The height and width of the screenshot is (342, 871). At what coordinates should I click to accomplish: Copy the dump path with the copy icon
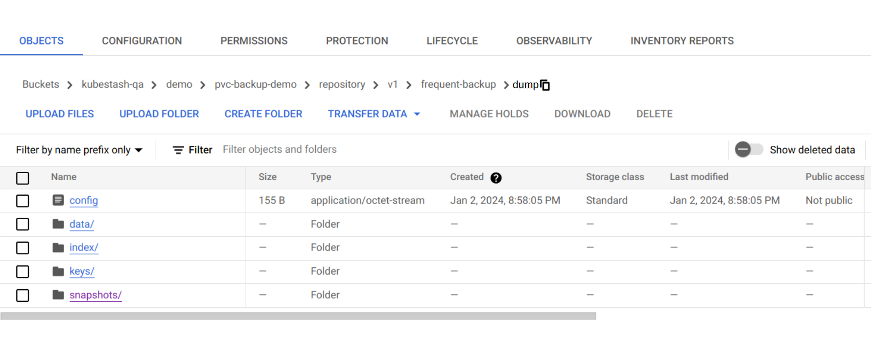545,85
